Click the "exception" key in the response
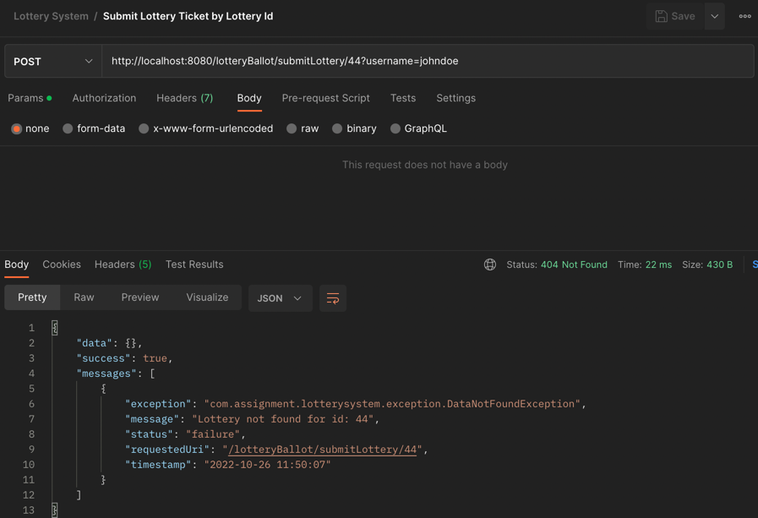The height and width of the screenshot is (518, 758). tap(159, 404)
